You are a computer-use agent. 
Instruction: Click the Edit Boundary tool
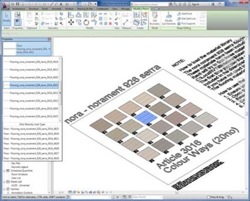pyautogui.click(x=155, y=19)
